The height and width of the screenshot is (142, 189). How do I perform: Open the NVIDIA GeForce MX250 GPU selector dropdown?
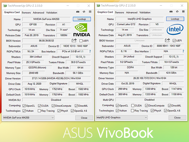coord(28,118)
